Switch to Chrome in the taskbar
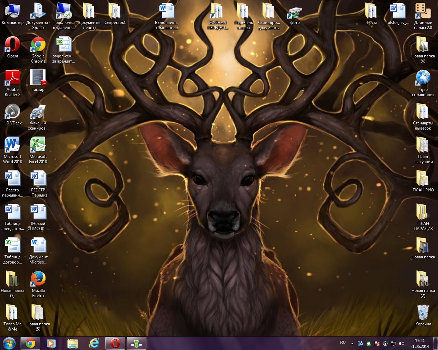This screenshot has height=350, width=438. point(30,343)
